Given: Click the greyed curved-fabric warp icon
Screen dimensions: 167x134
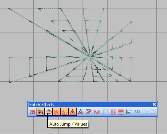Looking at the screenshot, I should pyautogui.click(x=145, y=112).
